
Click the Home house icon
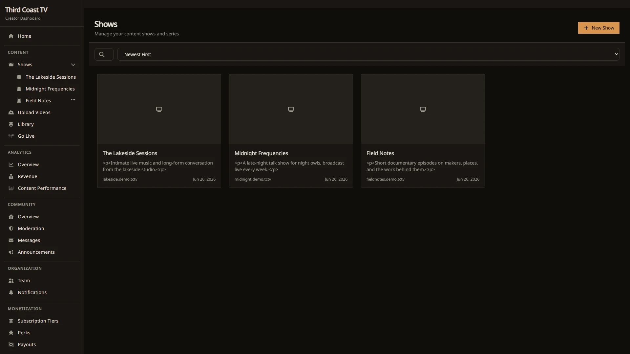[11, 36]
